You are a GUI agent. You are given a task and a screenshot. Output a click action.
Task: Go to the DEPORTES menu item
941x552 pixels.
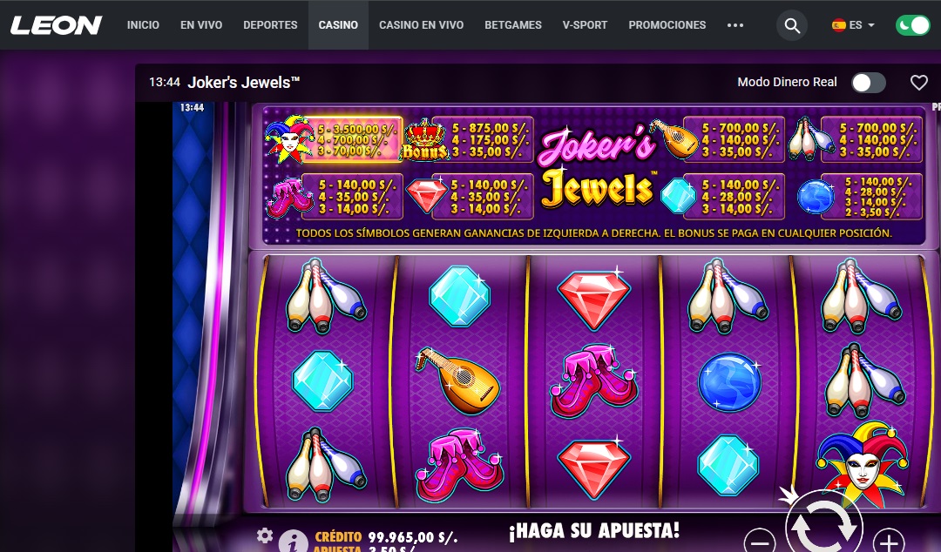point(270,25)
